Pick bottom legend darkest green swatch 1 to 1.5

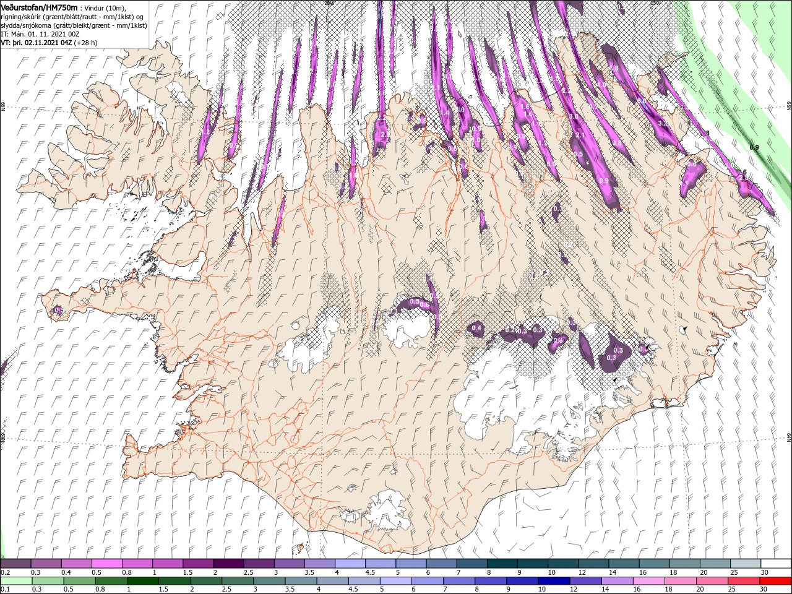click(x=142, y=581)
